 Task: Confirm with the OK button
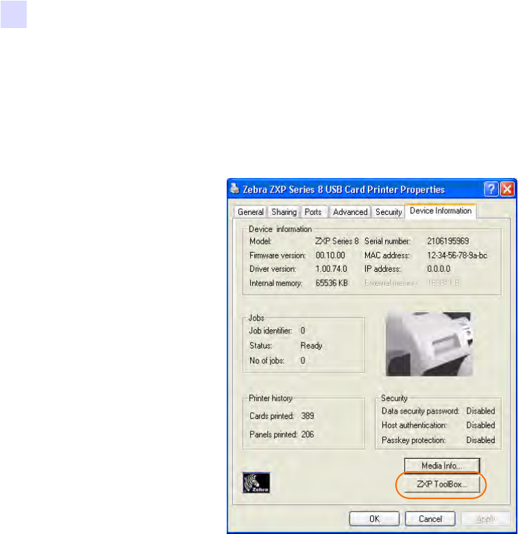coord(374,519)
